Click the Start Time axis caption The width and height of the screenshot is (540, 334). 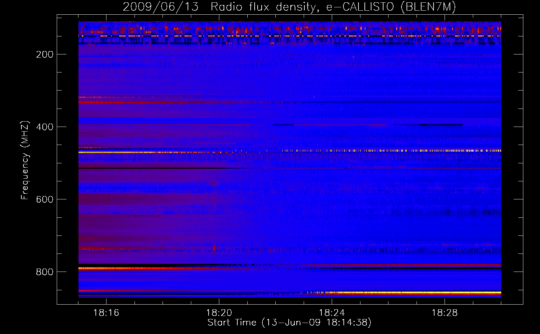point(289,323)
